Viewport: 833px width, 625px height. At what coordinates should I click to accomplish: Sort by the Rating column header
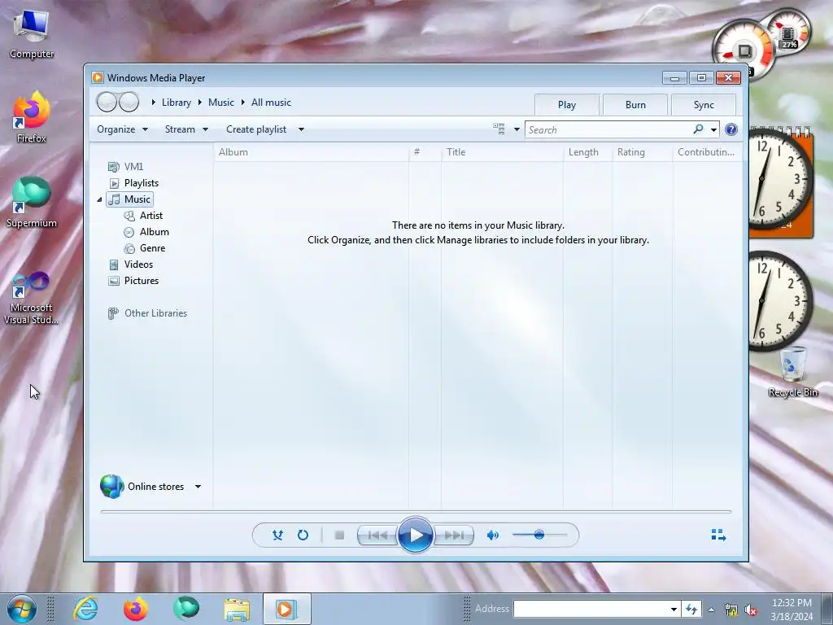click(x=643, y=152)
